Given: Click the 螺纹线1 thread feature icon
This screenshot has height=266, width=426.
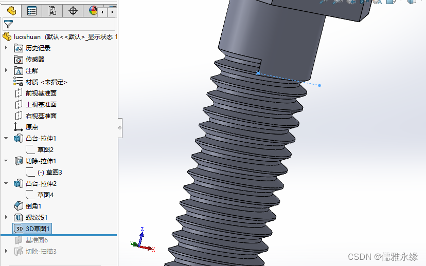Looking at the screenshot, I should [18, 217].
